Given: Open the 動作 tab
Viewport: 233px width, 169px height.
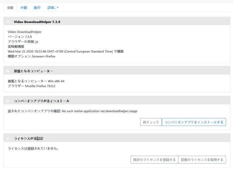Looking at the screenshot, I should coord(37,8).
